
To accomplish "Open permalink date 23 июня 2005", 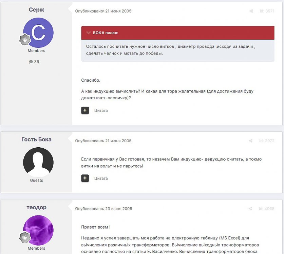I will click(x=119, y=209).
